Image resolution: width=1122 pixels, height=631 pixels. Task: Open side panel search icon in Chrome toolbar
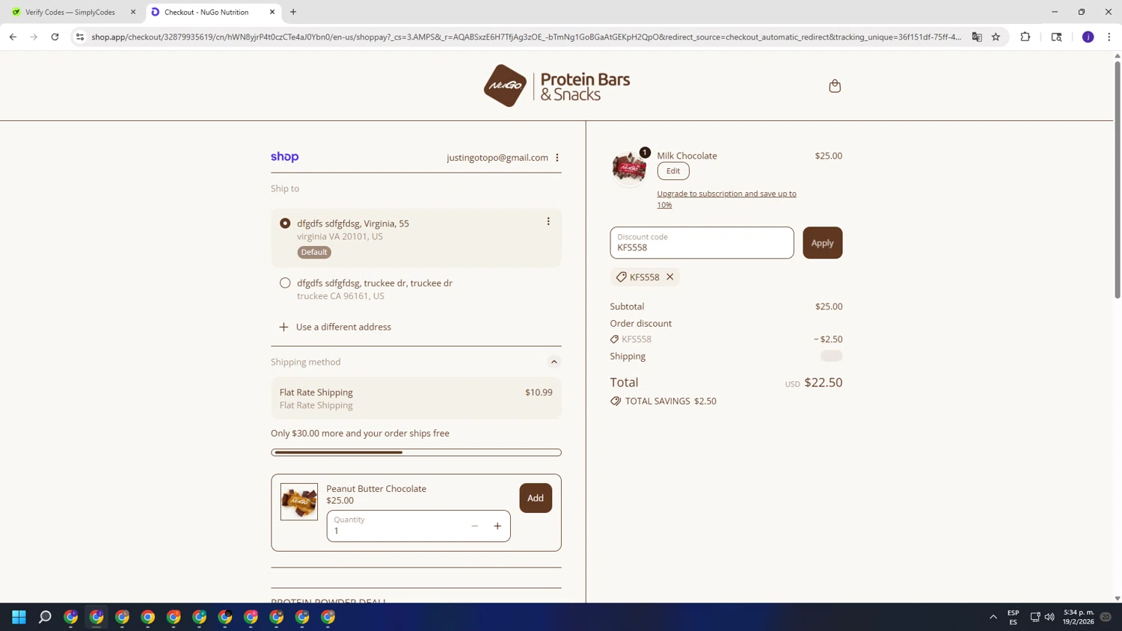pos(1056,37)
